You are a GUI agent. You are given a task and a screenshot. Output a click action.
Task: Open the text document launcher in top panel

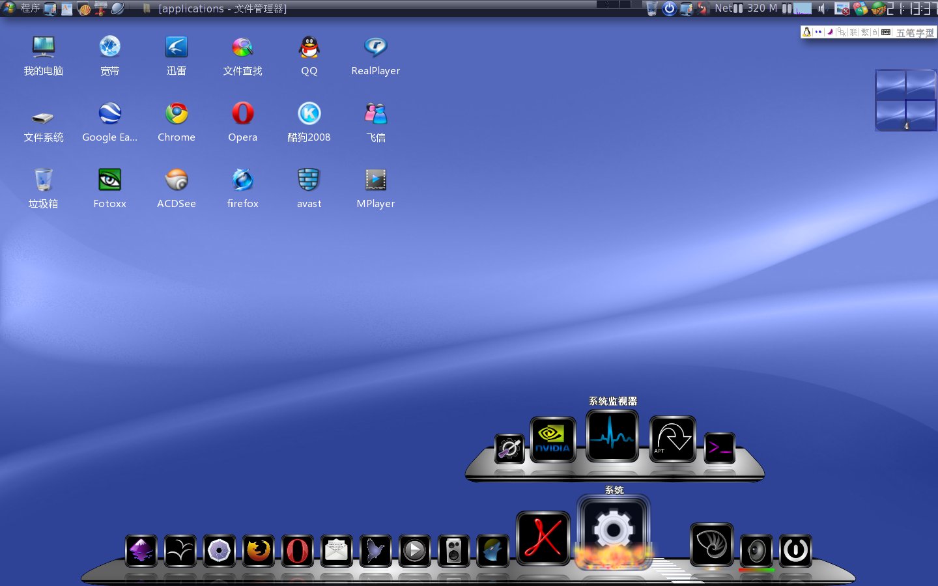(x=67, y=9)
